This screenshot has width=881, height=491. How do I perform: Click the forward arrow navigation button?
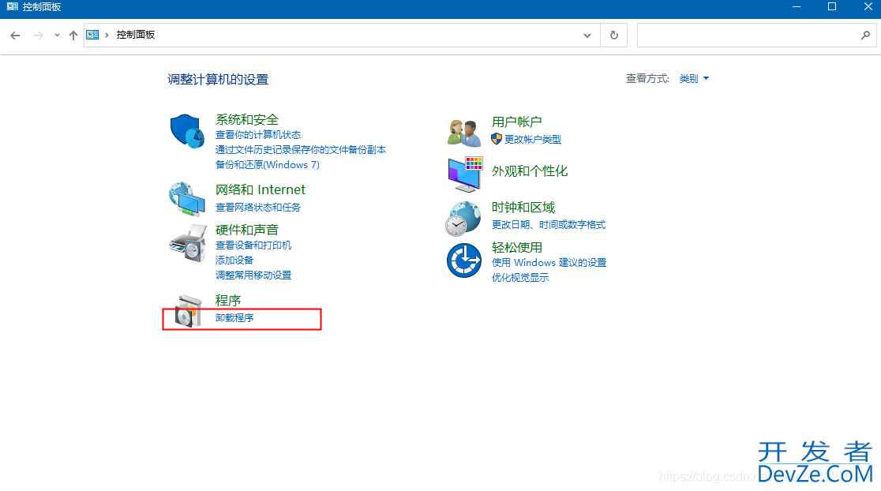[38, 36]
